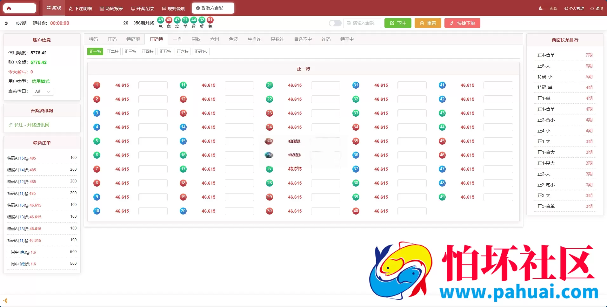607x307 pixels.
Task: Switch to the 特码 tab
Action: pos(93,39)
